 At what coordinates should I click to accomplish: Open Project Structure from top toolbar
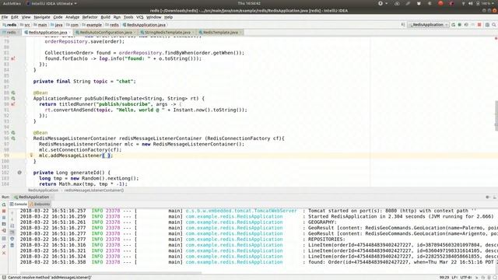487,25
